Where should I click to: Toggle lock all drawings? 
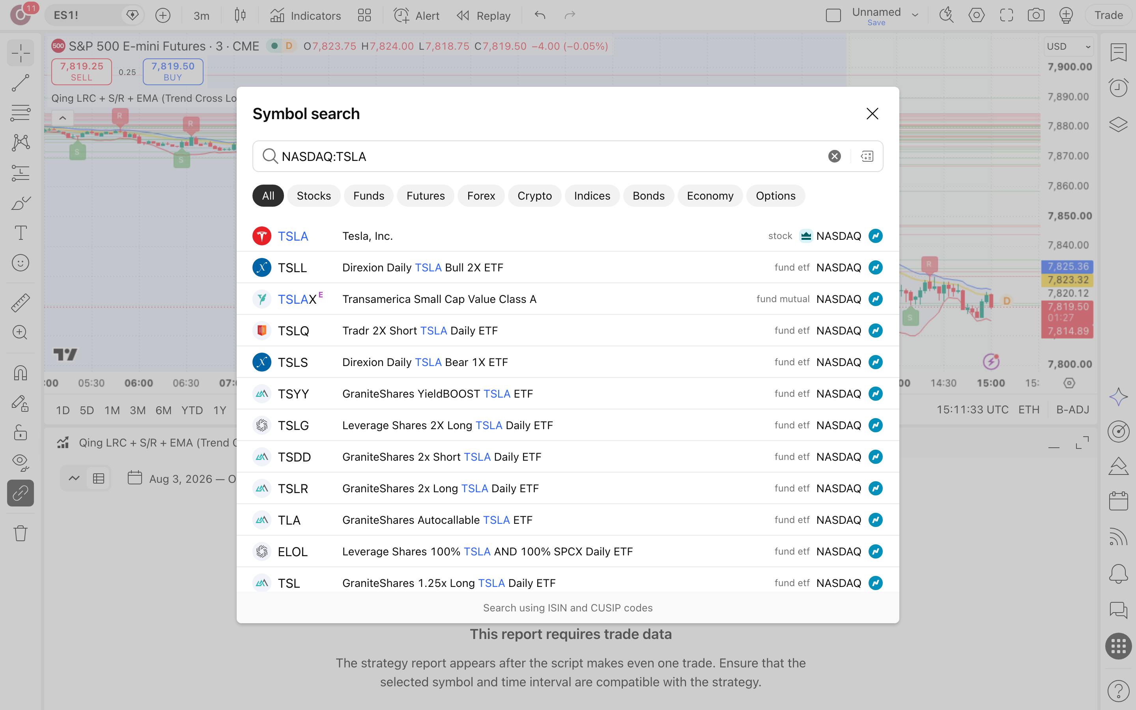click(x=21, y=432)
